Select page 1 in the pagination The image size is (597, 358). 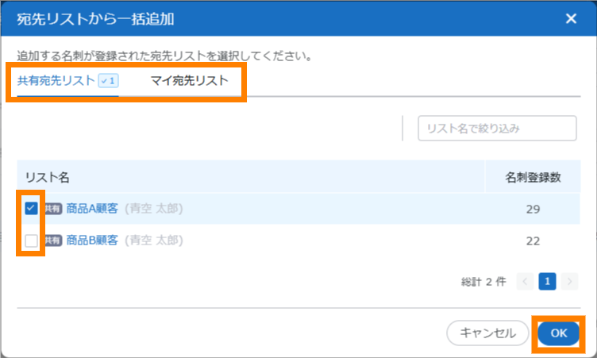(x=547, y=281)
